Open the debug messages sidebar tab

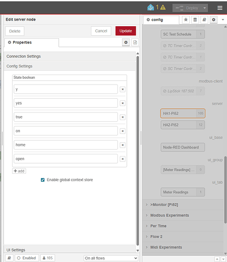pyautogui.click(x=186, y=20)
